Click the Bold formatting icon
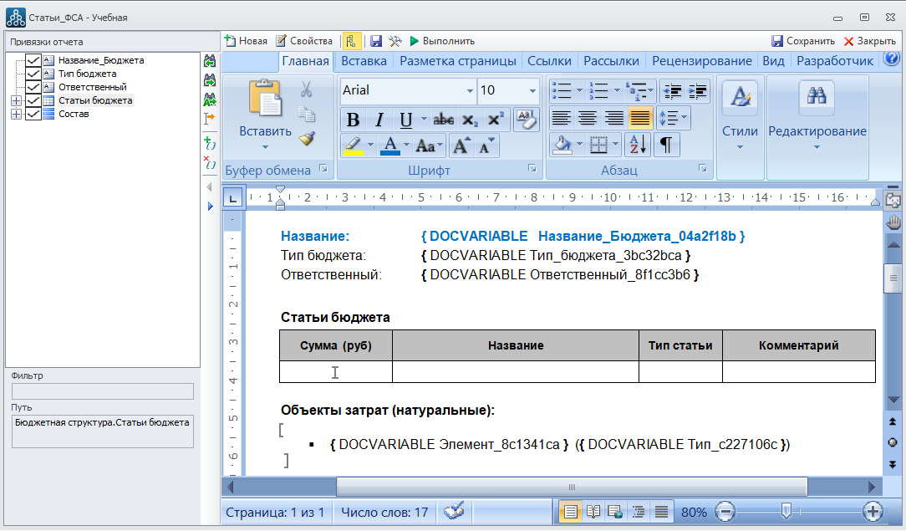Viewport: 906px width, 531px height. [x=353, y=120]
